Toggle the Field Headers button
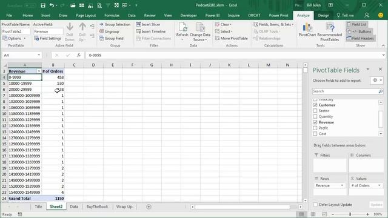388x218 pixels. coord(360,38)
